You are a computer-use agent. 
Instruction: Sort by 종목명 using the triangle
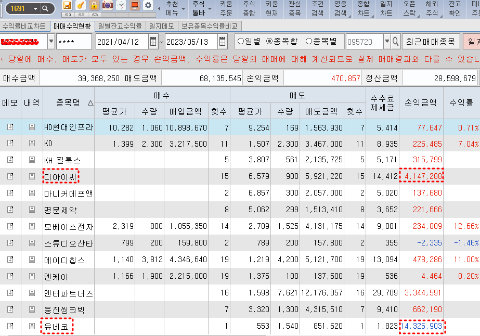(90, 102)
